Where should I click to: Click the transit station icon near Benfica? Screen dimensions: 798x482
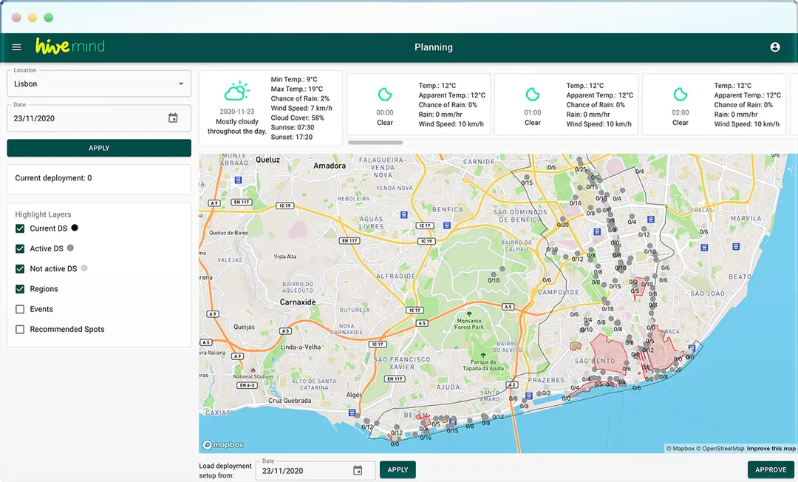coord(447,225)
